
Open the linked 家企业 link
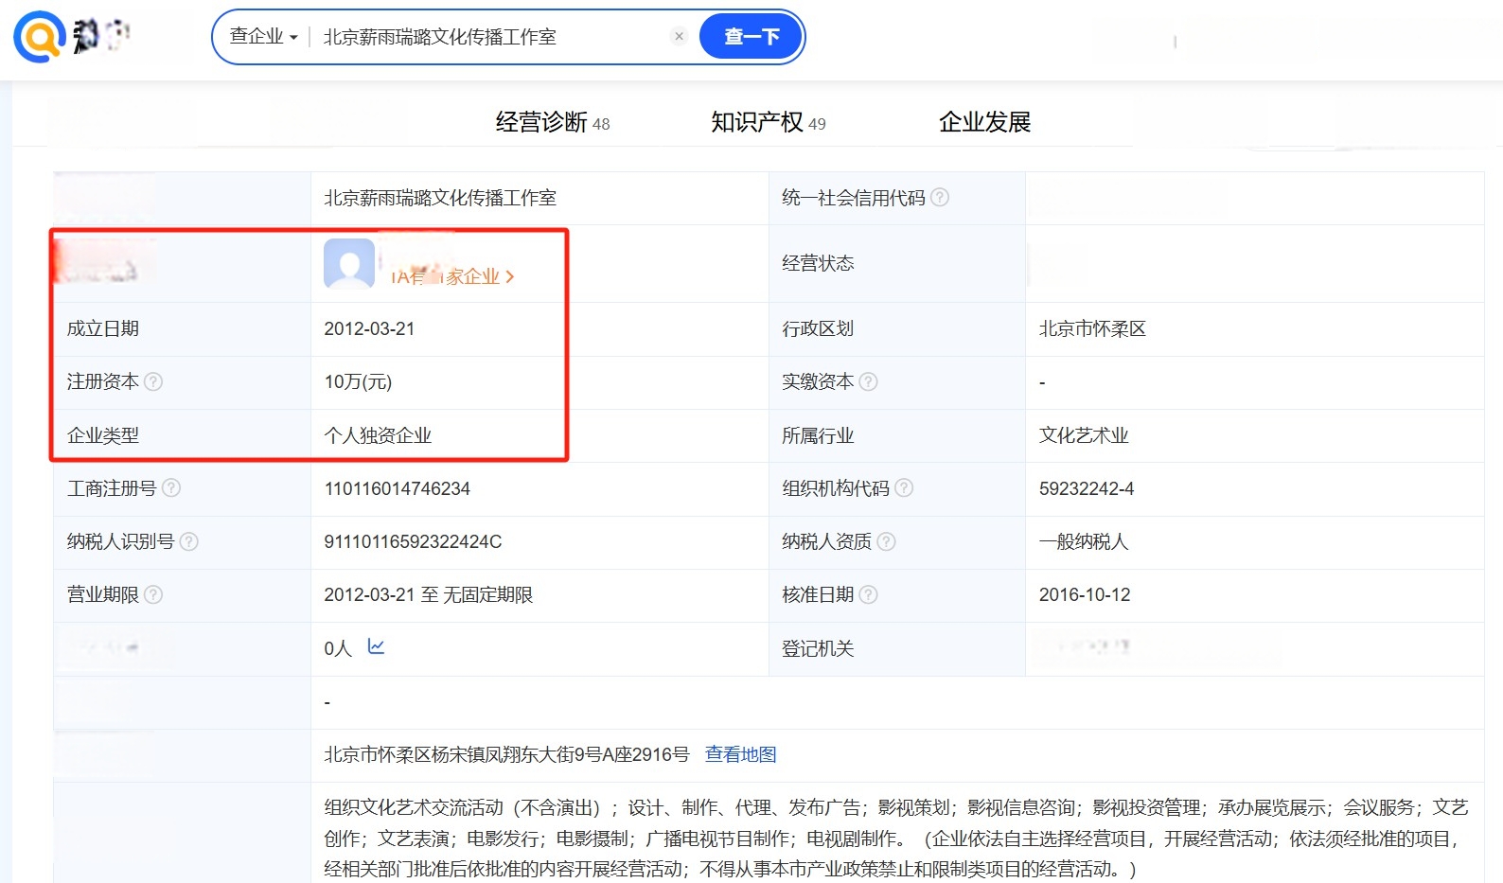tap(452, 276)
